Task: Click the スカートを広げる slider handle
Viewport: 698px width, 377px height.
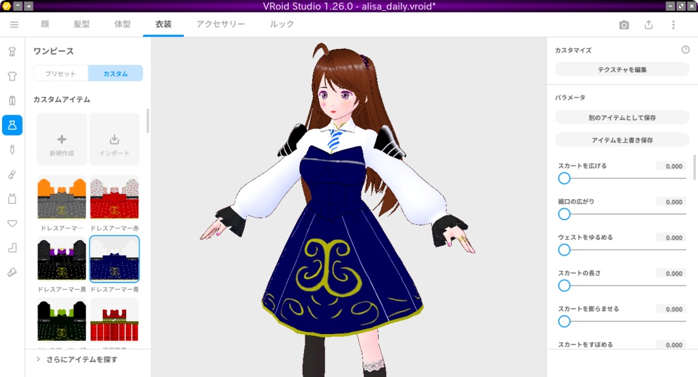Action: click(x=564, y=179)
